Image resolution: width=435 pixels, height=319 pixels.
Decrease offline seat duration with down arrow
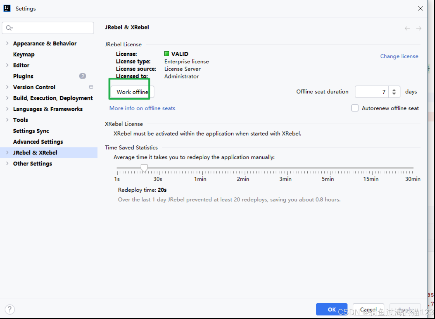(394, 94)
